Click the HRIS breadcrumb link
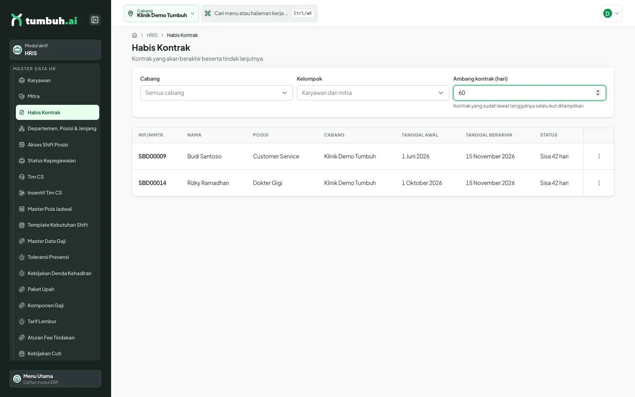 [152, 35]
